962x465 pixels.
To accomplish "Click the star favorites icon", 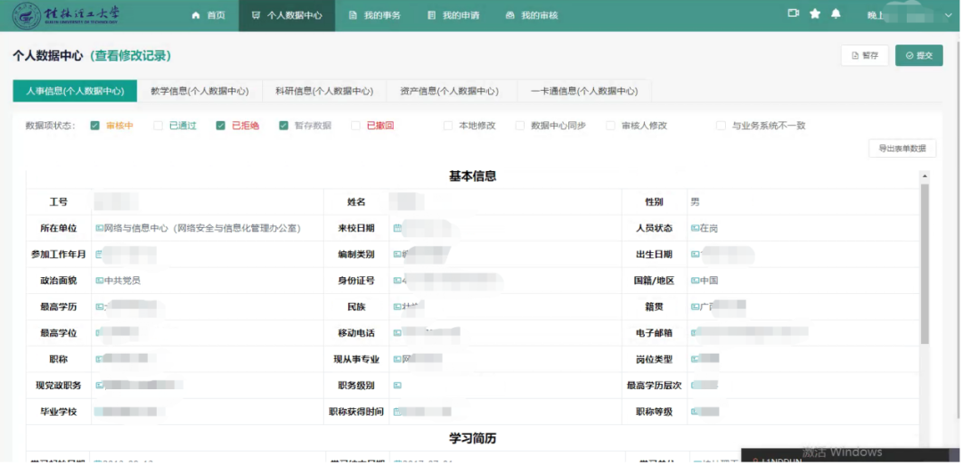I will coord(815,14).
